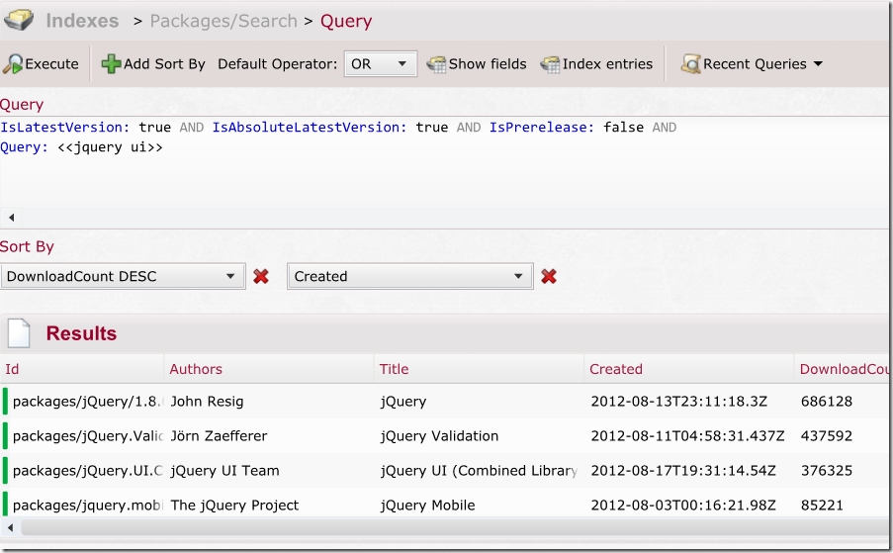Click the IsLatestVersion term in query
The image size is (893, 553).
click(x=65, y=127)
